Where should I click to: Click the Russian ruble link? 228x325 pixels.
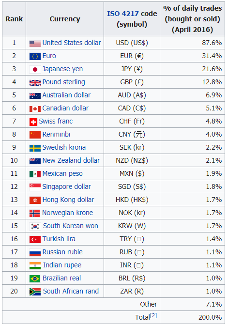[x=62, y=252]
